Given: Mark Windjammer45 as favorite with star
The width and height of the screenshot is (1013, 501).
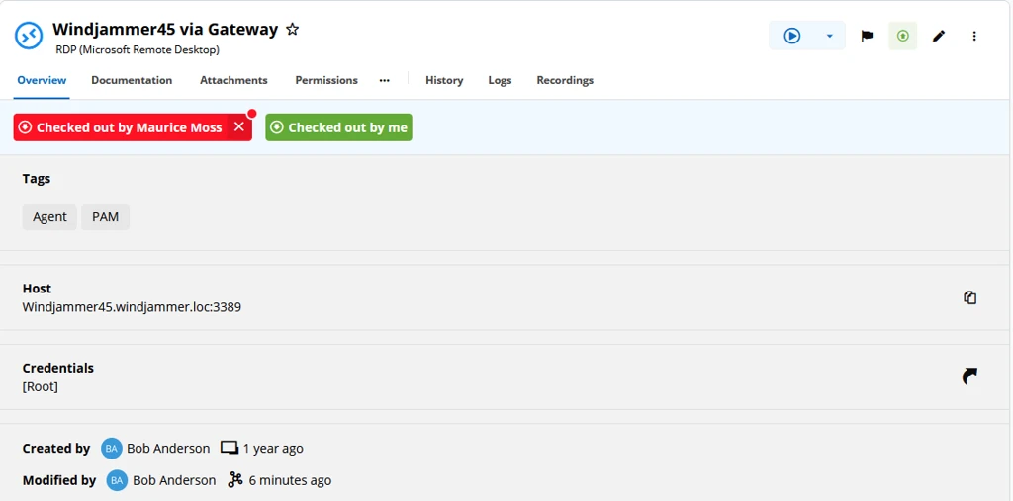Looking at the screenshot, I should [293, 29].
